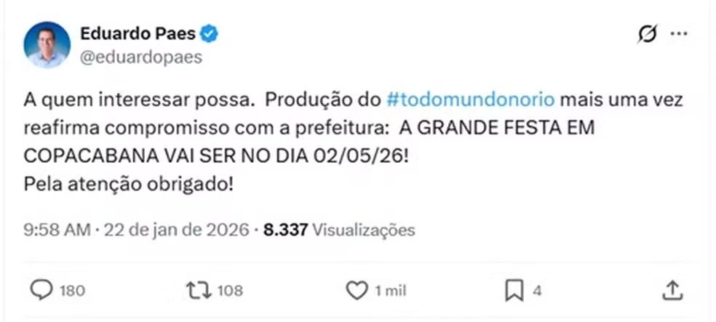Open the #todomundonorio hashtag

pos(471,99)
